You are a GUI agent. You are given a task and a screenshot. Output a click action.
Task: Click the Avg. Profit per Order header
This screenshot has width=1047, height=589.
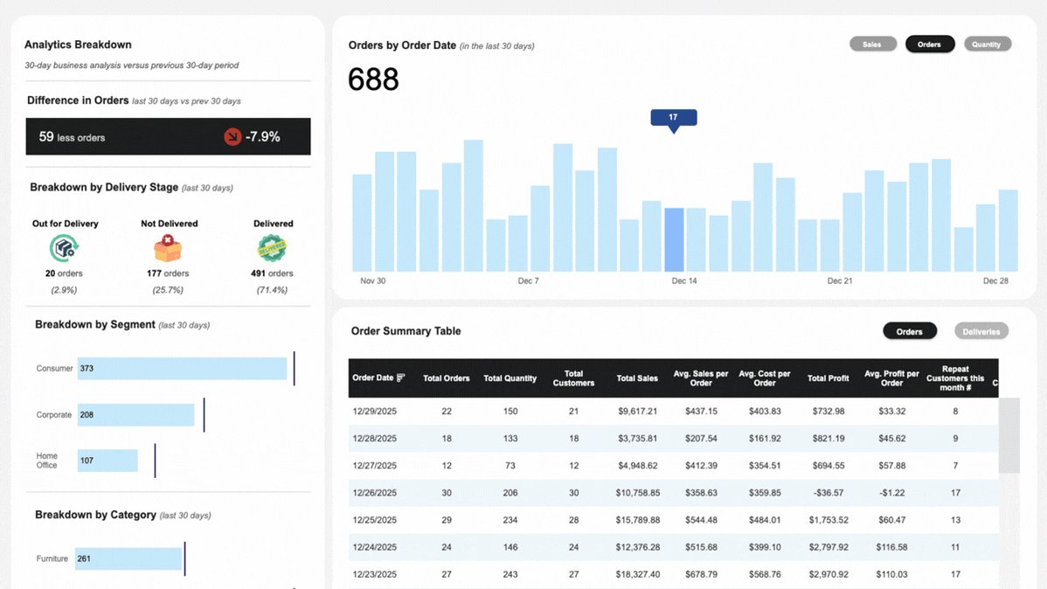click(x=891, y=378)
